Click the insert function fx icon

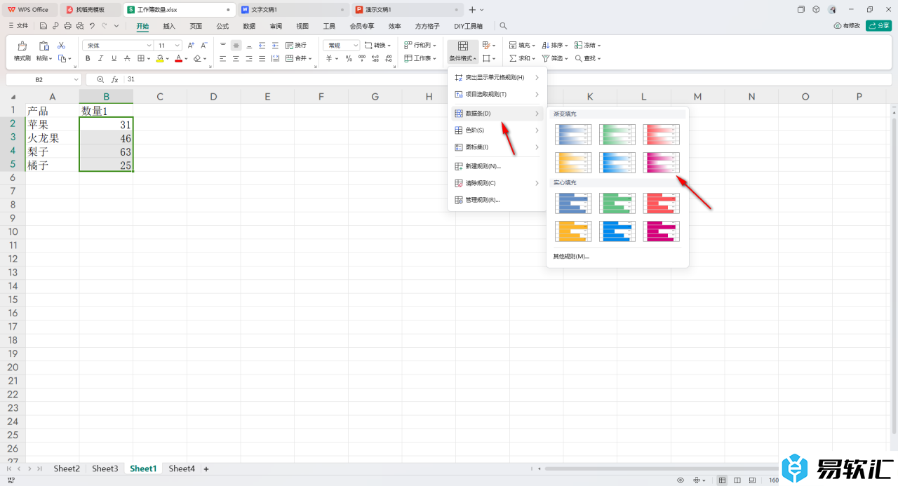114,79
